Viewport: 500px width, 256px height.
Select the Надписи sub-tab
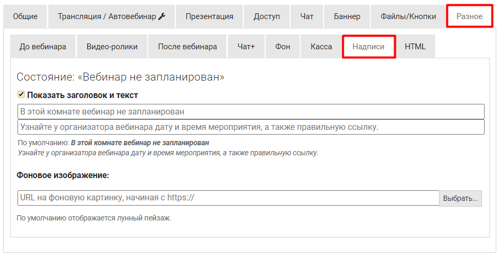click(369, 47)
